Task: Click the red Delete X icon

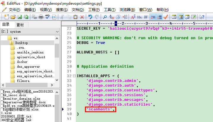Action: tap(82, 17)
